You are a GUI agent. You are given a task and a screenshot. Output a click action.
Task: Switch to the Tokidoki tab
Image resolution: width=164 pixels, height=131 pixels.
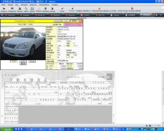point(87,15)
